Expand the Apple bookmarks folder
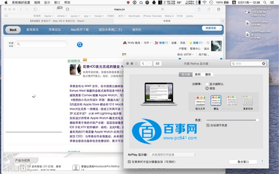The image size is (279, 174). pos(49,16)
